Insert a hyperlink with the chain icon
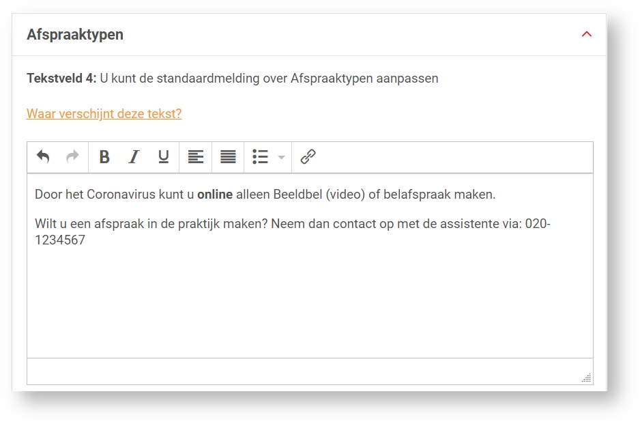The image size is (640, 424). pyautogui.click(x=308, y=157)
